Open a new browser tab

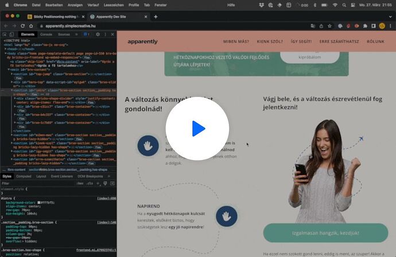pos(156,17)
